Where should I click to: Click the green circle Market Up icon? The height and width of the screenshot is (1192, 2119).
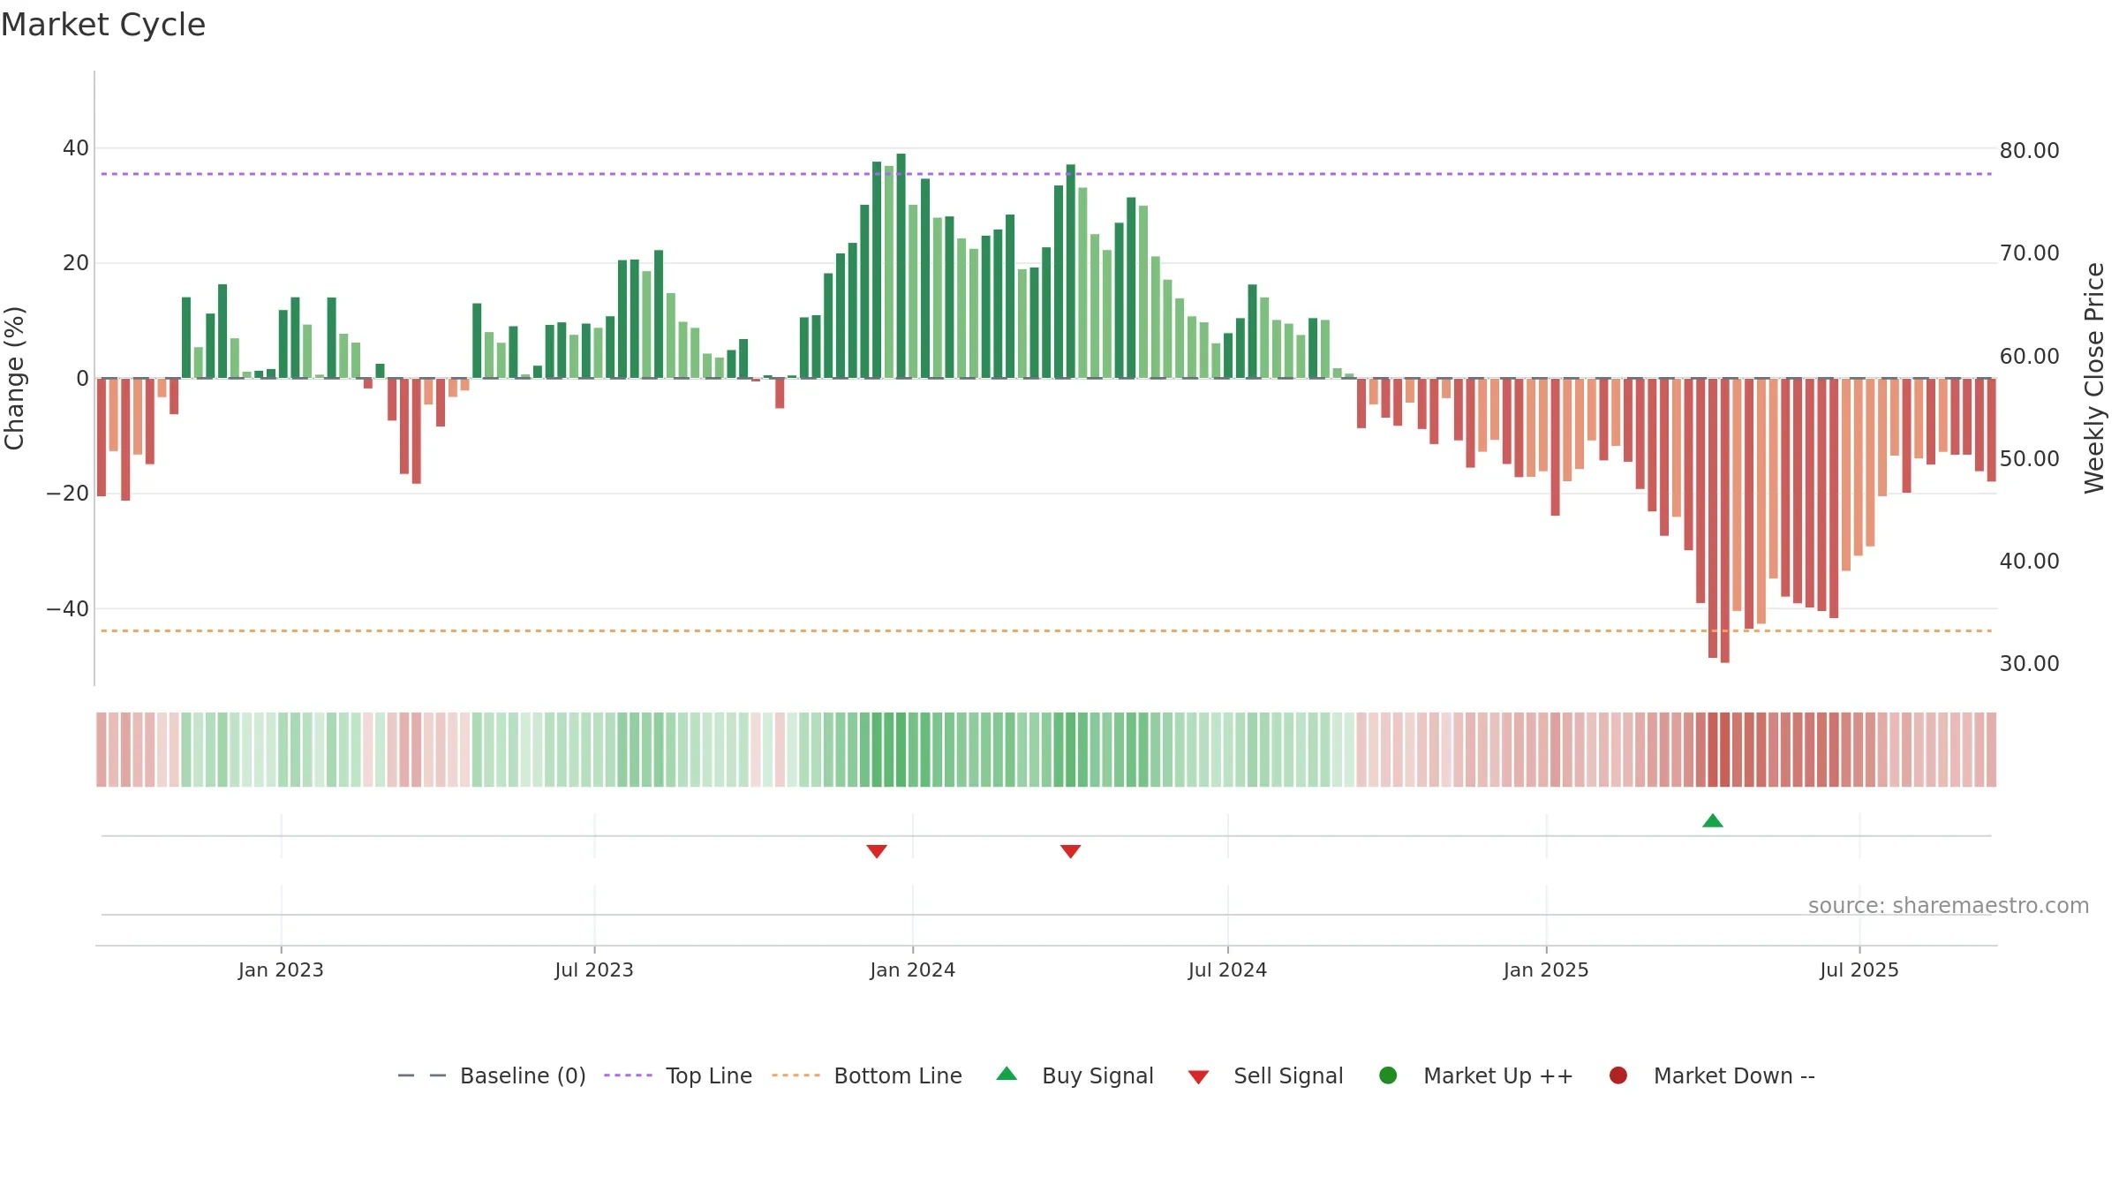tap(1388, 1075)
